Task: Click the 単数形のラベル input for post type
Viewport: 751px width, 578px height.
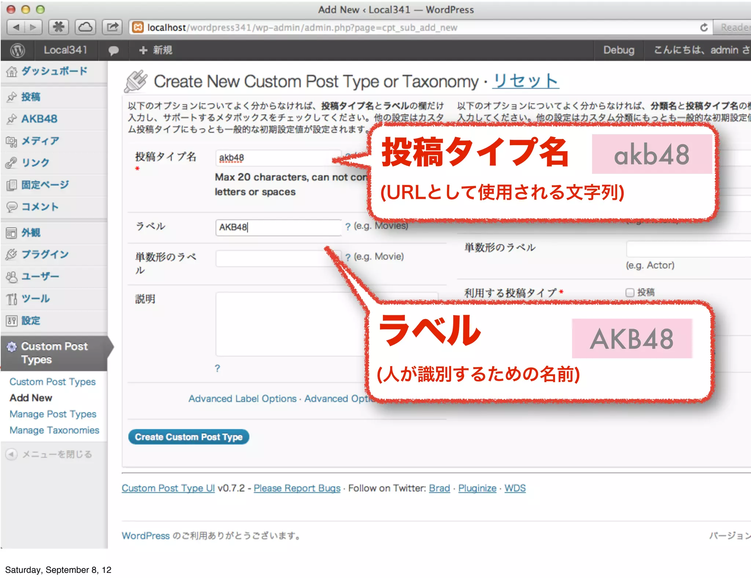Action: (x=278, y=258)
